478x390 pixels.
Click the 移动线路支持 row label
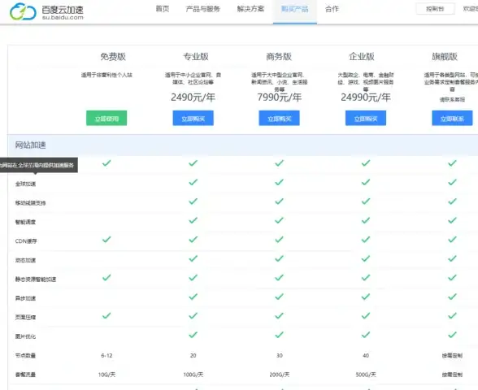31,203
